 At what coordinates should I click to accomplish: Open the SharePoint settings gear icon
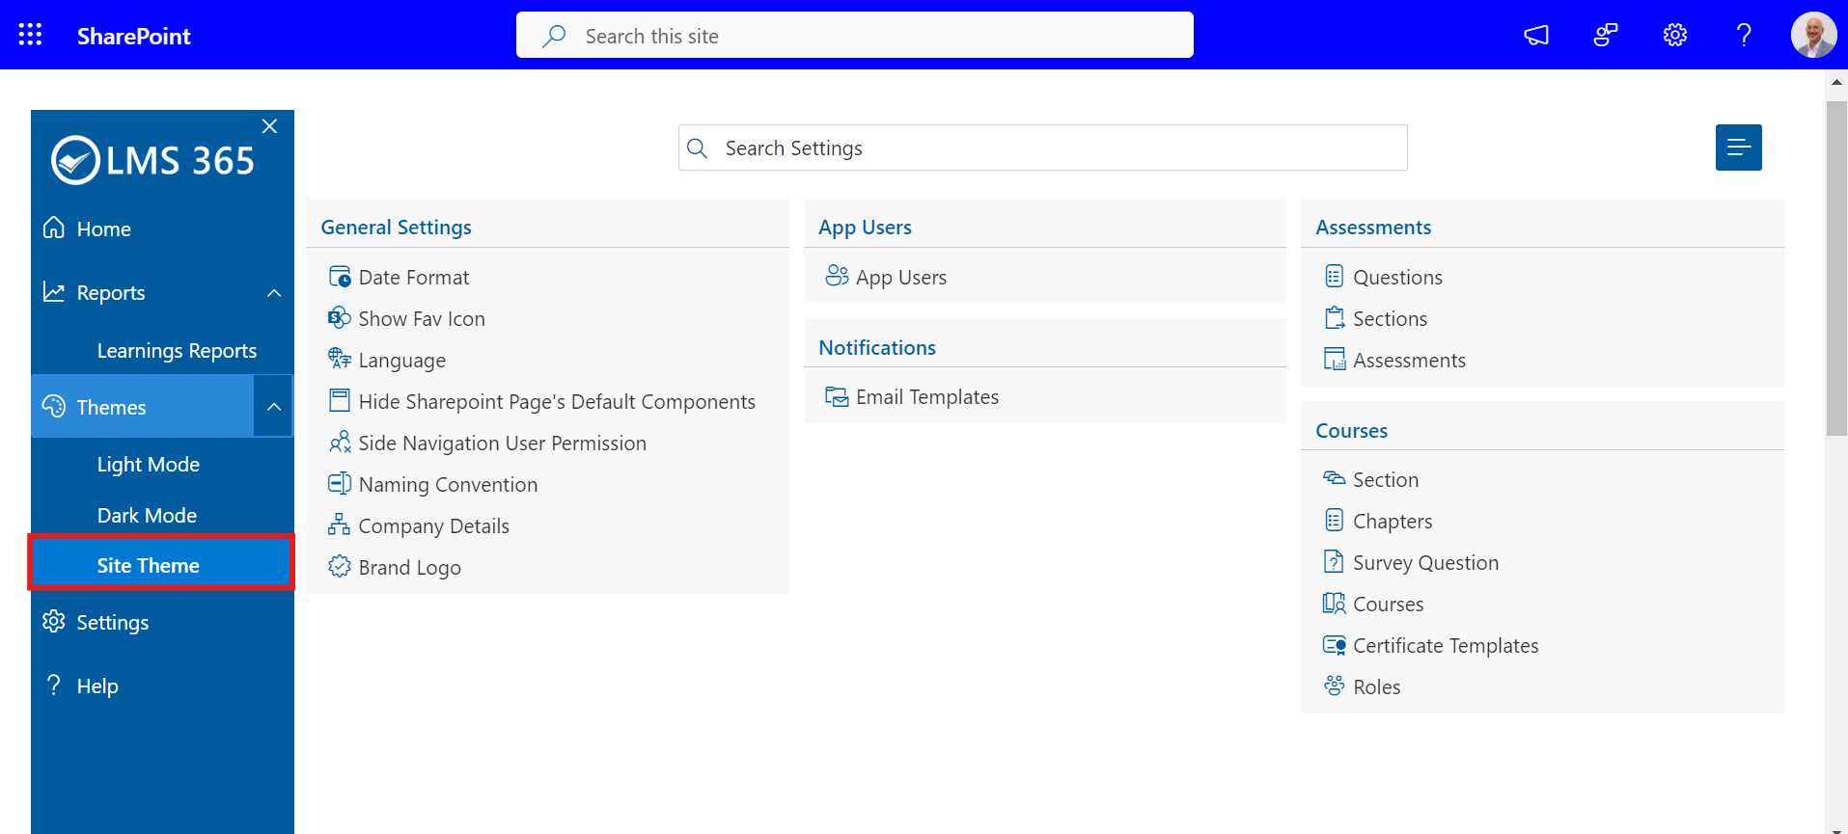[1675, 36]
